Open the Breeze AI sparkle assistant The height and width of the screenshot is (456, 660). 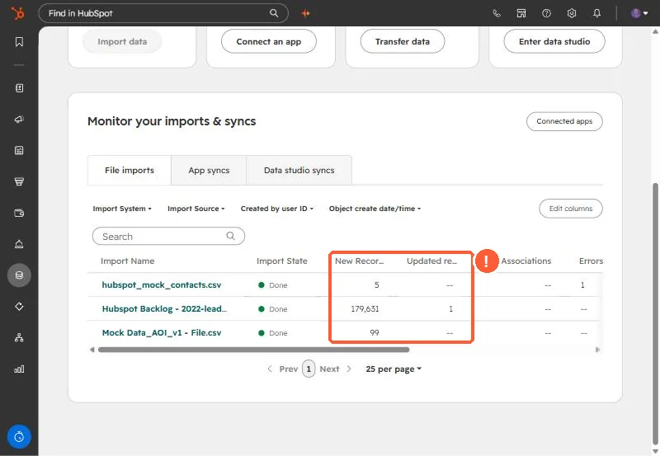pos(306,13)
